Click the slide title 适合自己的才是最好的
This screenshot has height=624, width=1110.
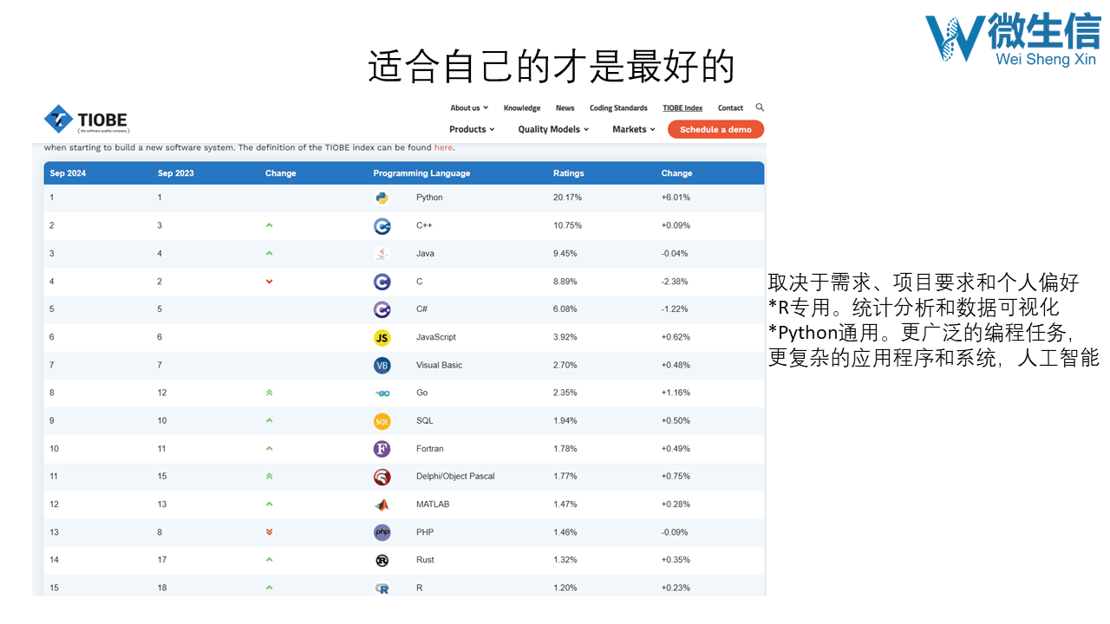coord(552,66)
